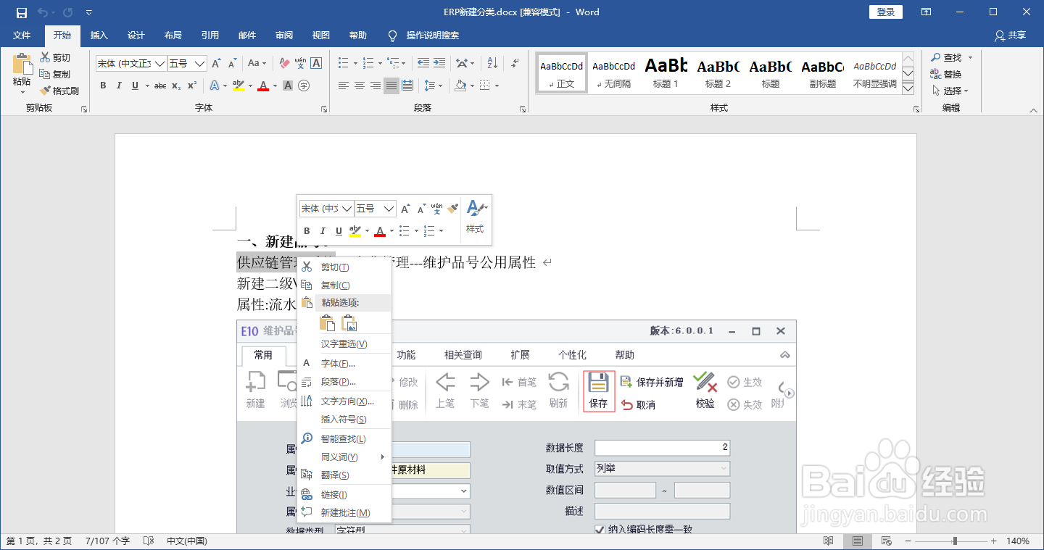Click the Styles (样式) button in the mini toolbar
The width and height of the screenshot is (1044, 550).
tap(476, 217)
